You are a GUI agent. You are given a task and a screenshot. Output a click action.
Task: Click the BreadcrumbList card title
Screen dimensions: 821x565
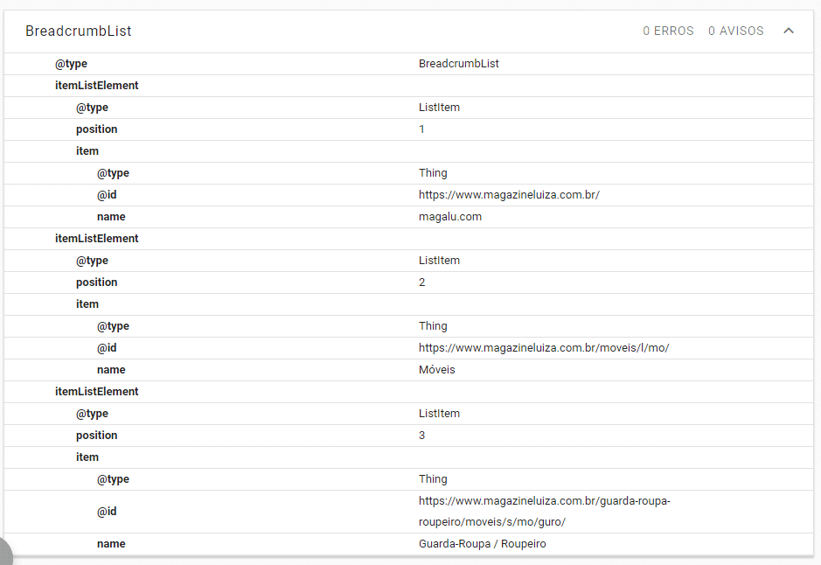coord(79,31)
